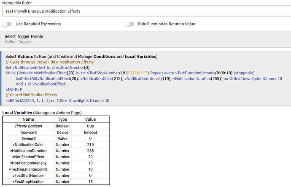
Task: Select vNotificationEffect variable name in table
Action: [x=28, y=157]
